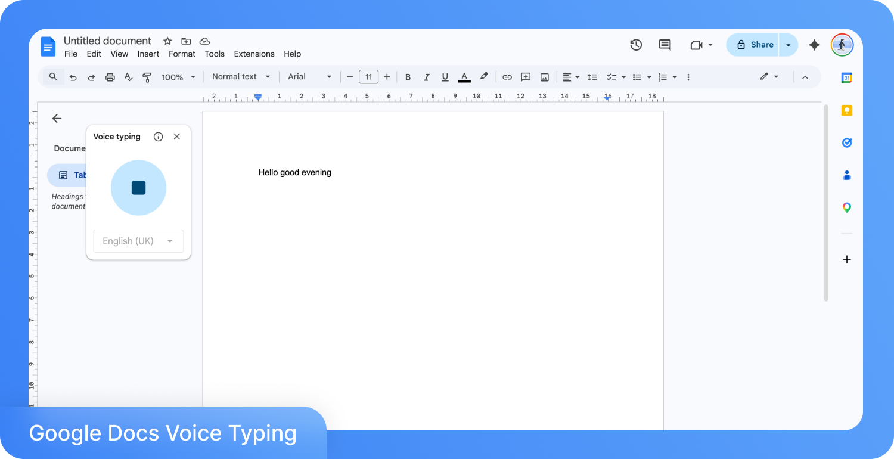Open the comments panel
894x459 pixels.
(664, 45)
